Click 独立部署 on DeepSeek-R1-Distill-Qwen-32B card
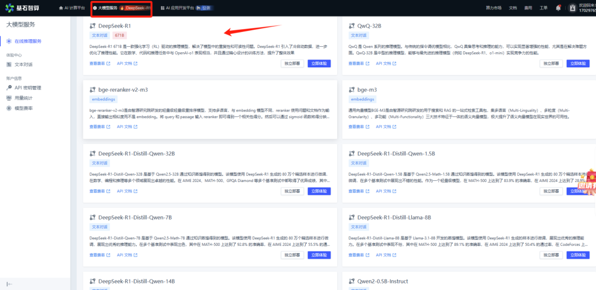Viewport: 596px width, 290px height. coord(292,191)
